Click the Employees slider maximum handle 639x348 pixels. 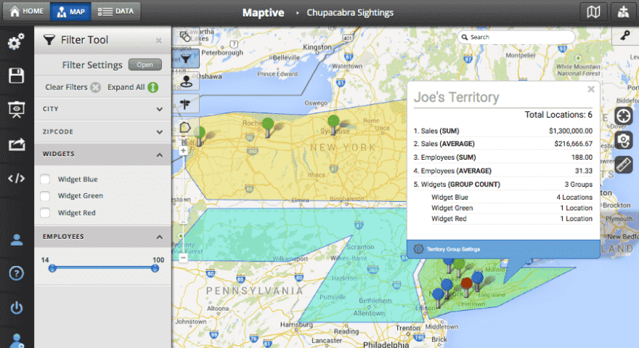155,268
